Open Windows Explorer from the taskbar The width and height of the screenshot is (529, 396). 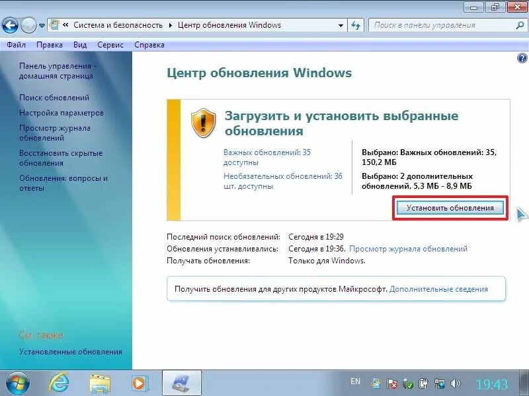point(100,383)
